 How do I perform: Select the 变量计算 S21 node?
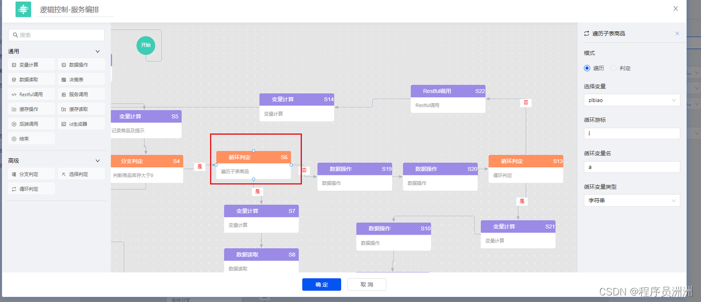pos(518,234)
